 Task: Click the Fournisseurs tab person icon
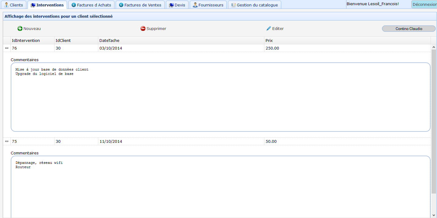click(x=195, y=5)
